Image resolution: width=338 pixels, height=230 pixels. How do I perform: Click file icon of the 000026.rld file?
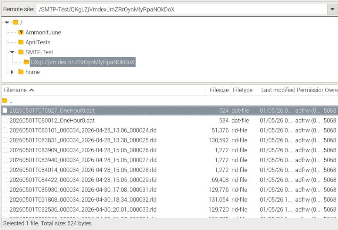click(x=5, y=150)
